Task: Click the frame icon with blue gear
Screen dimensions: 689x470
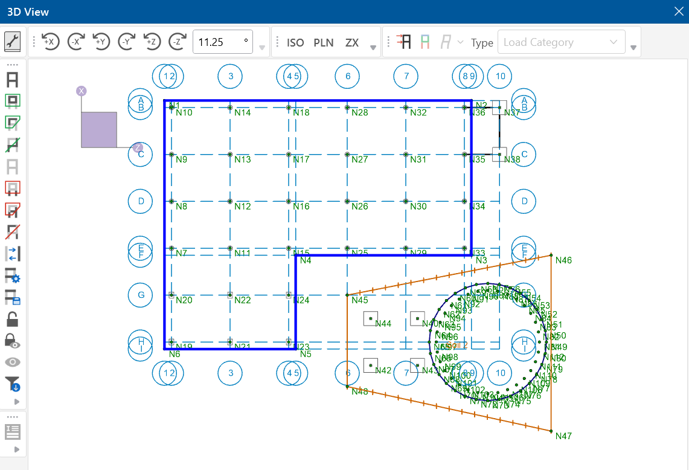Action: (13, 276)
